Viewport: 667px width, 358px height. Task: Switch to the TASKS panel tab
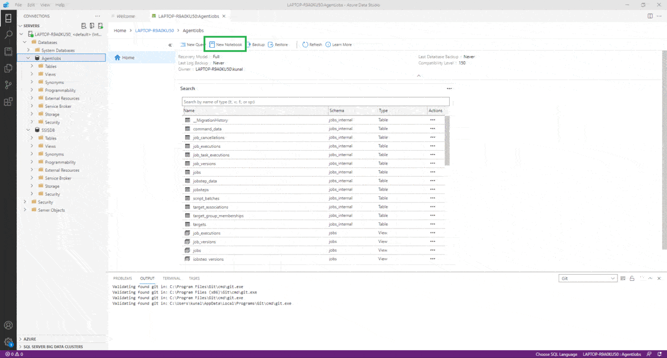(194, 278)
